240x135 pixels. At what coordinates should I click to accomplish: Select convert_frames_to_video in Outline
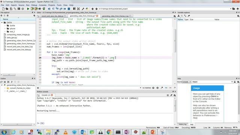click(20, 88)
